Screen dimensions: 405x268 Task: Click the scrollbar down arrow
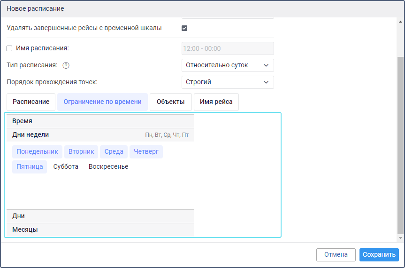tap(401, 238)
